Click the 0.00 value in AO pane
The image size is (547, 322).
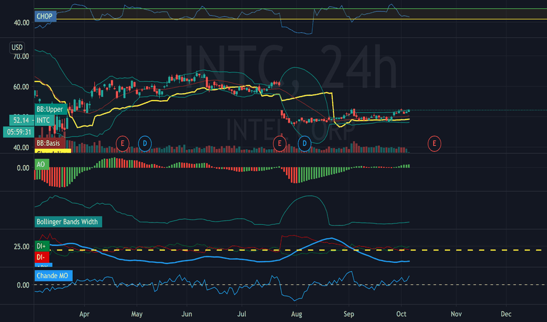[x=23, y=168]
